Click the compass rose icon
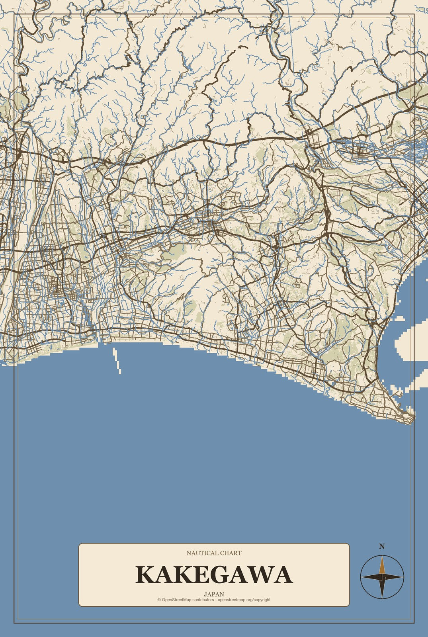The width and height of the screenshot is (428, 637). [382, 576]
